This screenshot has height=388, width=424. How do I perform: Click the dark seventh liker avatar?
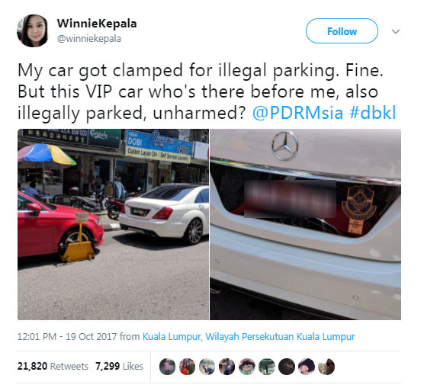[x=287, y=367]
